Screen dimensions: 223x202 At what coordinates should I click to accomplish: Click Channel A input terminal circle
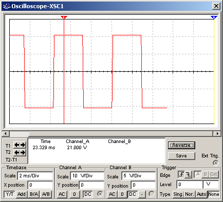coord(100,194)
